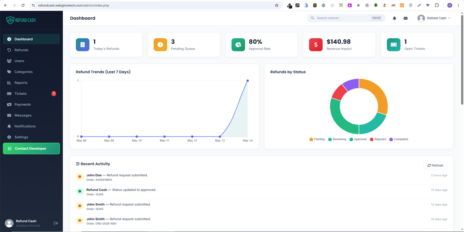Click the Today's Refunds document icon
This screenshot has width=464, height=232.
[82, 45]
